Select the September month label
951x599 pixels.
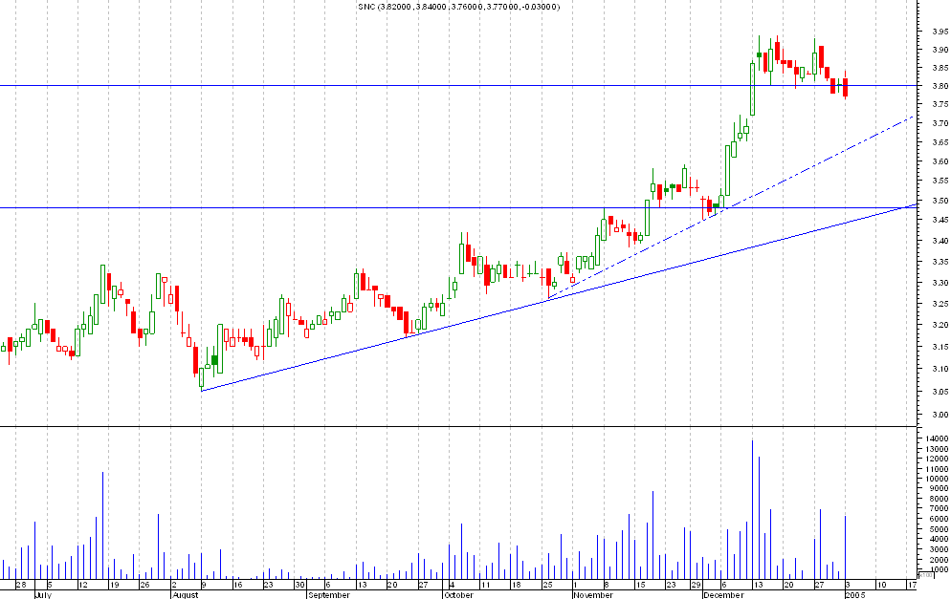(329, 595)
